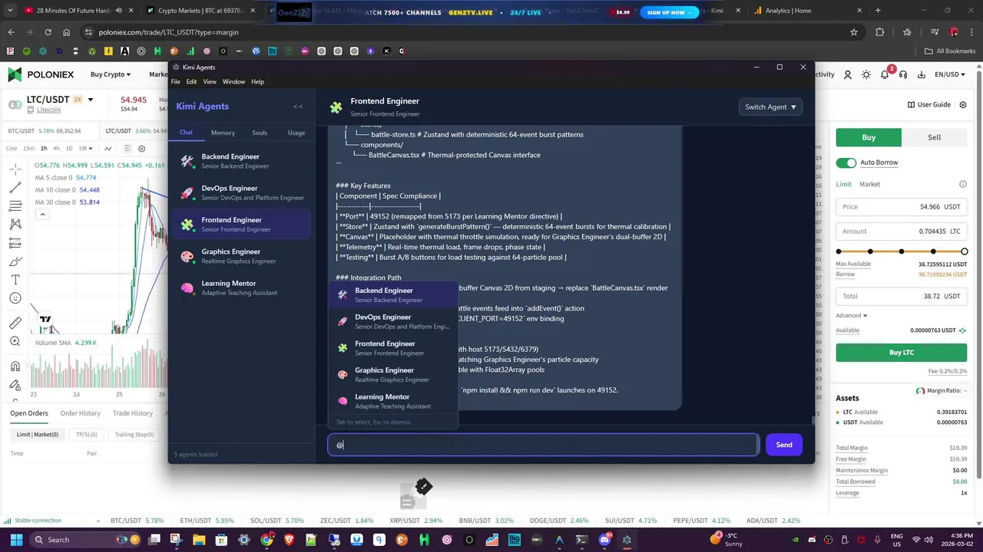Open the Trailing Stop(0) filter dropdown
This screenshot has width=983, height=552.
[x=134, y=435]
